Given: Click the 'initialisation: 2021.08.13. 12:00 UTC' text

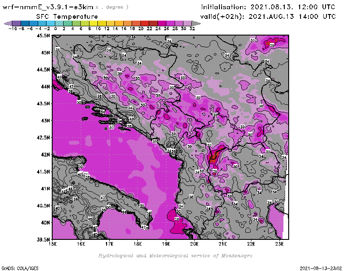Looking at the screenshot, I should pyautogui.click(x=268, y=7).
